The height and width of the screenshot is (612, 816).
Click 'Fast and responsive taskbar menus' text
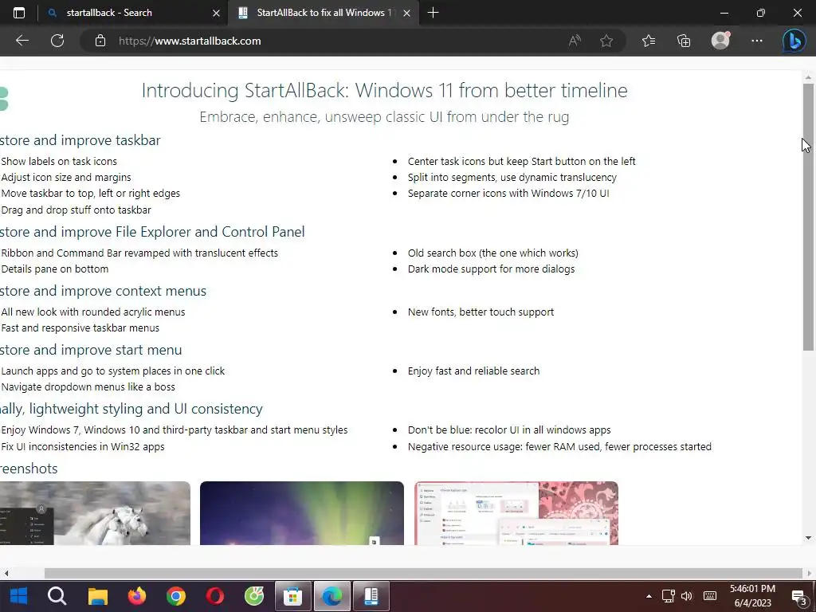(80, 328)
